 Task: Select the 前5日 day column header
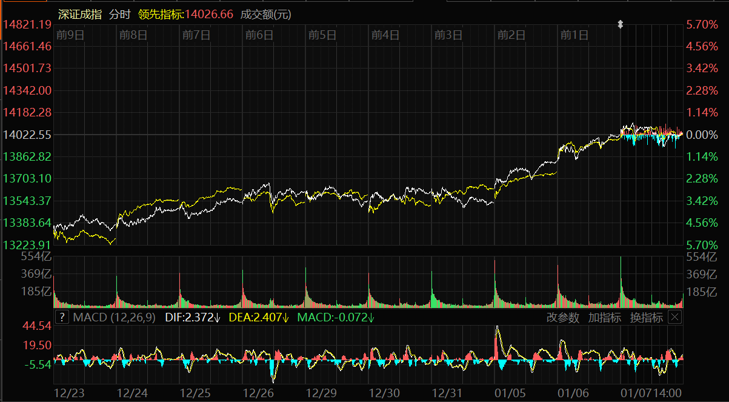pos(322,35)
